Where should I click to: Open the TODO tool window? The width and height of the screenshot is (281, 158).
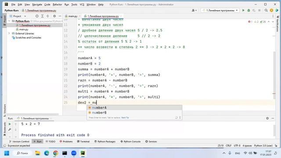50,141
